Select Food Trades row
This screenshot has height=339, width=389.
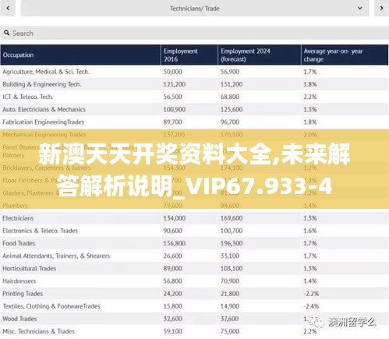[x=194, y=243]
